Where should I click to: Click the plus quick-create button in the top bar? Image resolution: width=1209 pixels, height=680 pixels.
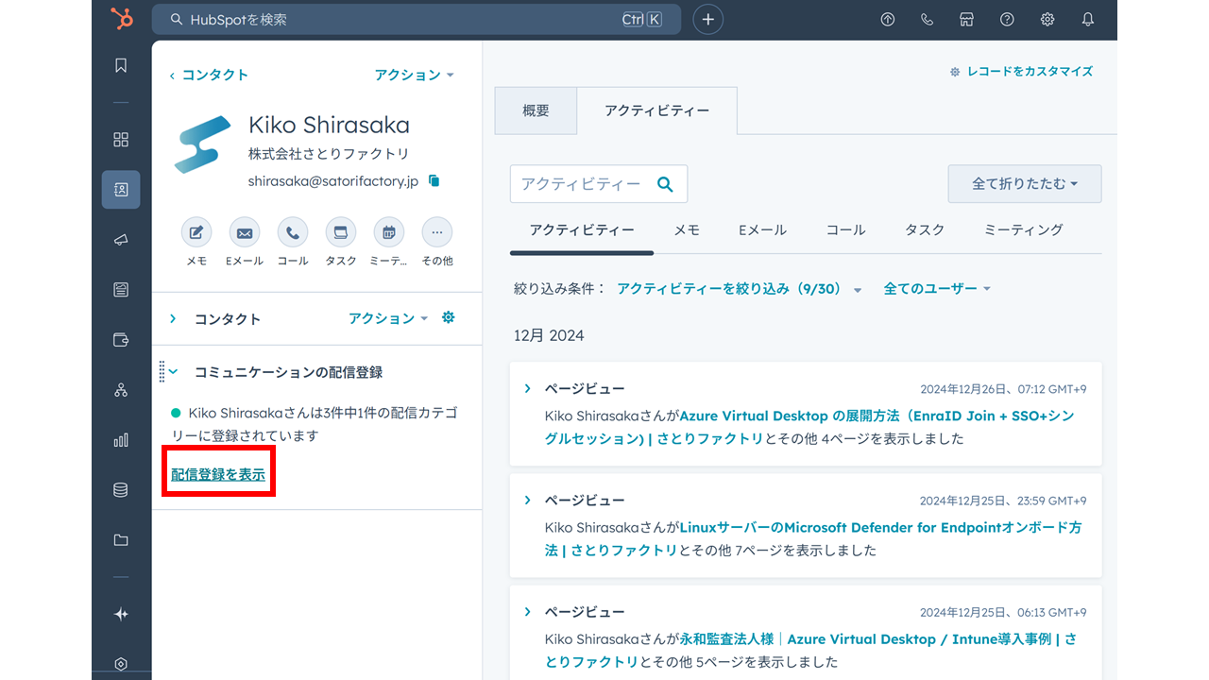click(x=708, y=20)
